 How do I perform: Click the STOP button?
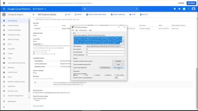pos(132,14)
